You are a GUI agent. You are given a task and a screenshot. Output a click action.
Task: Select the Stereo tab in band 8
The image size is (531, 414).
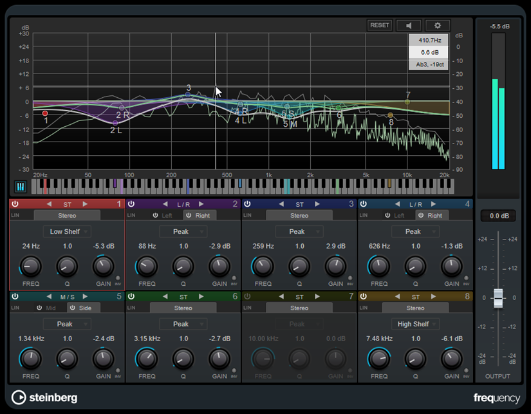pyautogui.click(x=416, y=308)
